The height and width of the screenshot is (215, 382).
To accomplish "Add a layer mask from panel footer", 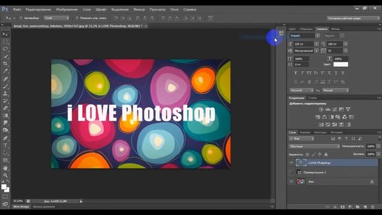I will (x=343, y=207).
